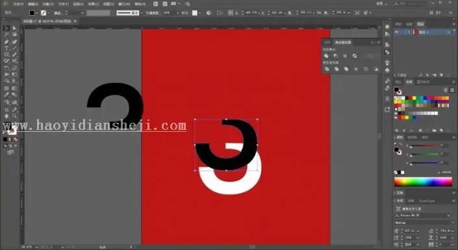Toggle constrain width and height proportions link

coord(319,13)
